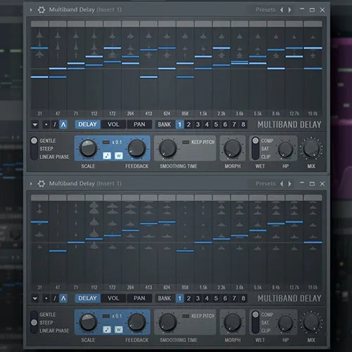Click the band header above 112 in lower window
Viewport: 352px width, 352px height.
tap(94, 198)
